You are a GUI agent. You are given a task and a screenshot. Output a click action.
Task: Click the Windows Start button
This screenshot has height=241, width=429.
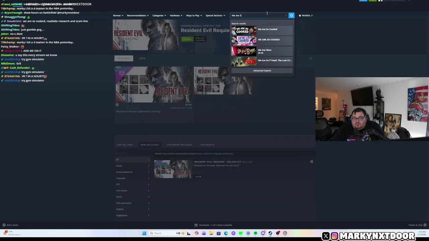pyautogui.click(x=144, y=233)
